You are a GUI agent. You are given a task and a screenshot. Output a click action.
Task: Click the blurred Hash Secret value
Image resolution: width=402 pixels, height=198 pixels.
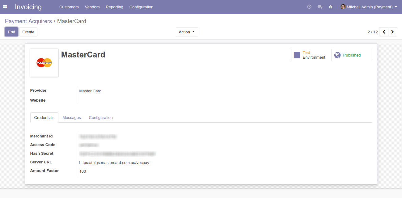click(117, 154)
